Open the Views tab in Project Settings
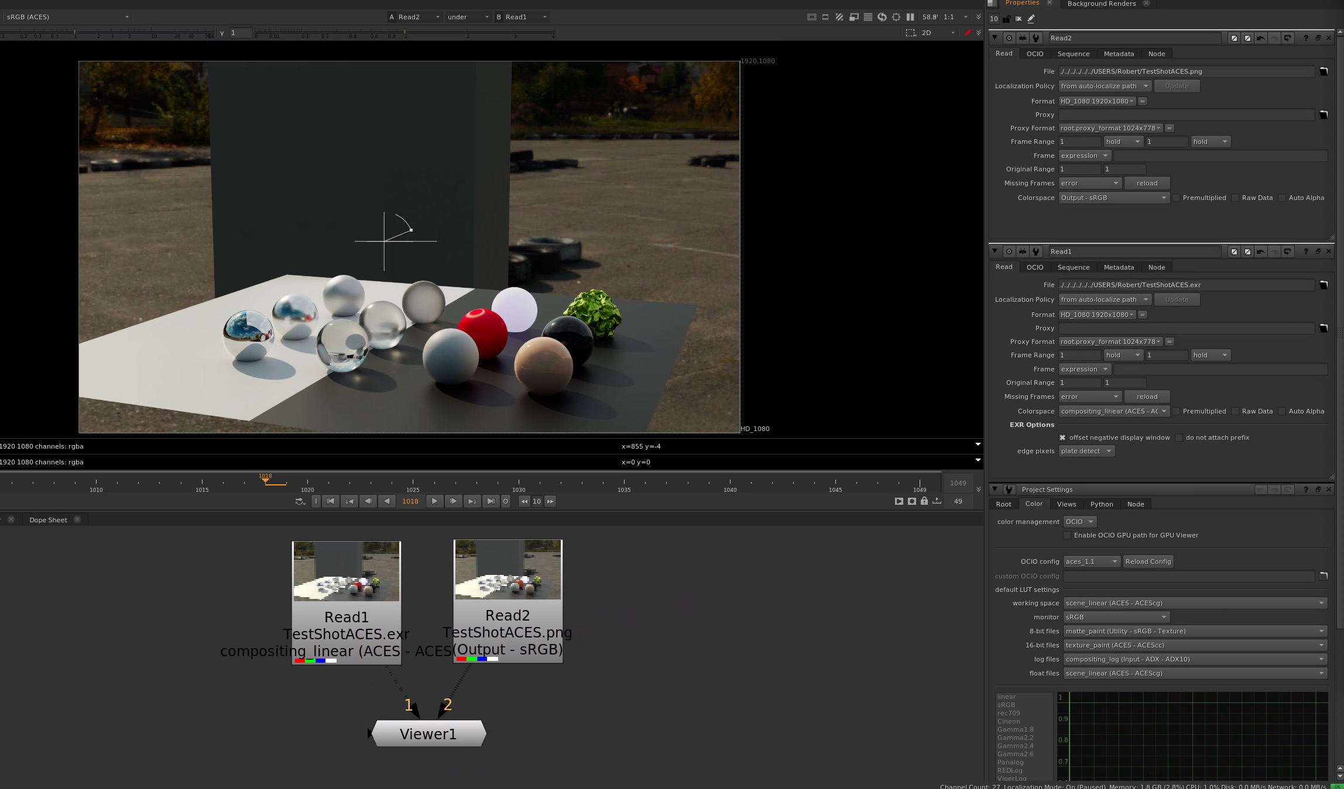This screenshot has height=789, width=1344. [x=1066, y=504]
